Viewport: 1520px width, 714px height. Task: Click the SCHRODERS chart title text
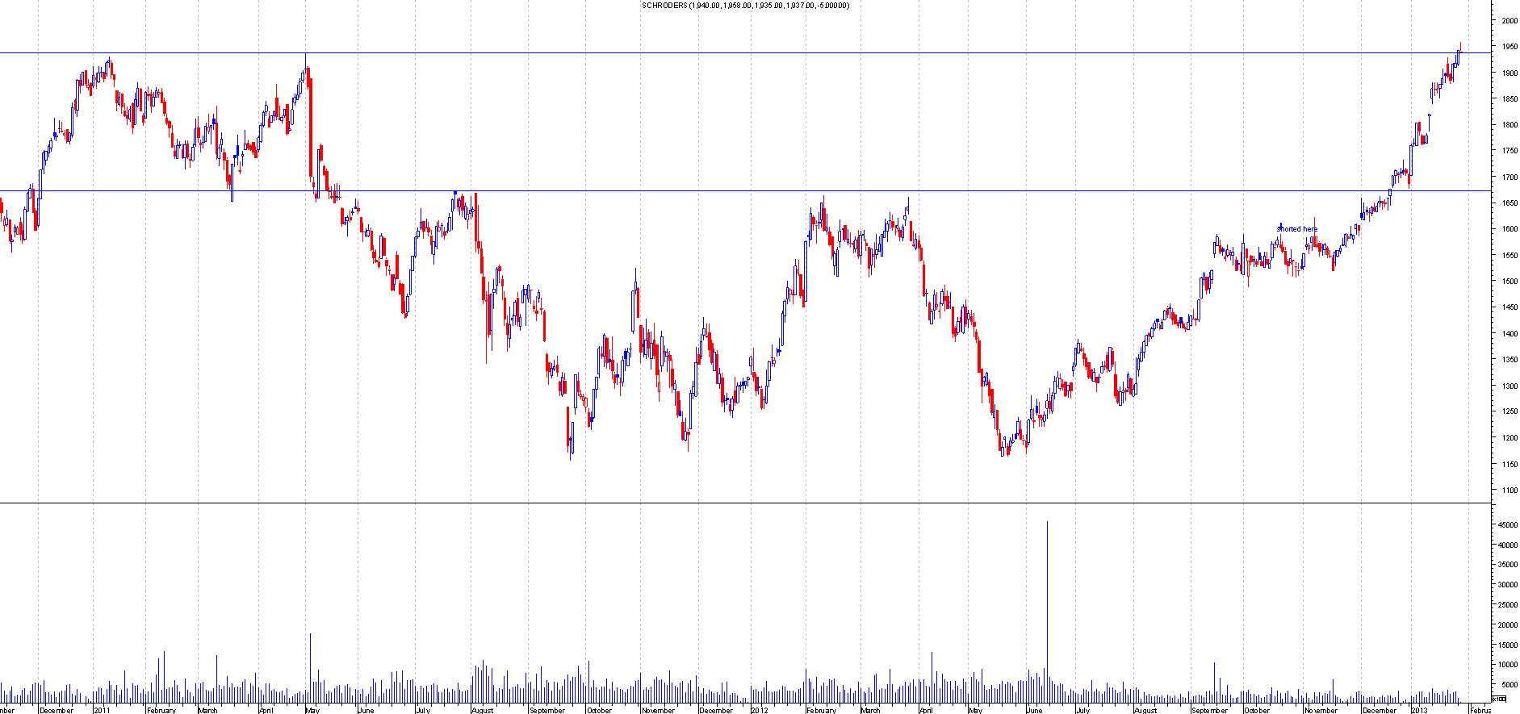744,6
